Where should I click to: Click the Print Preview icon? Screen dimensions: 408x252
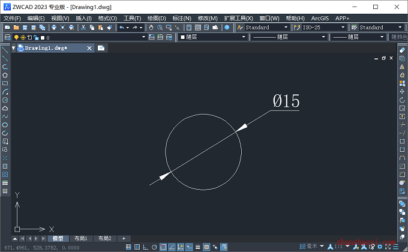tap(62, 28)
